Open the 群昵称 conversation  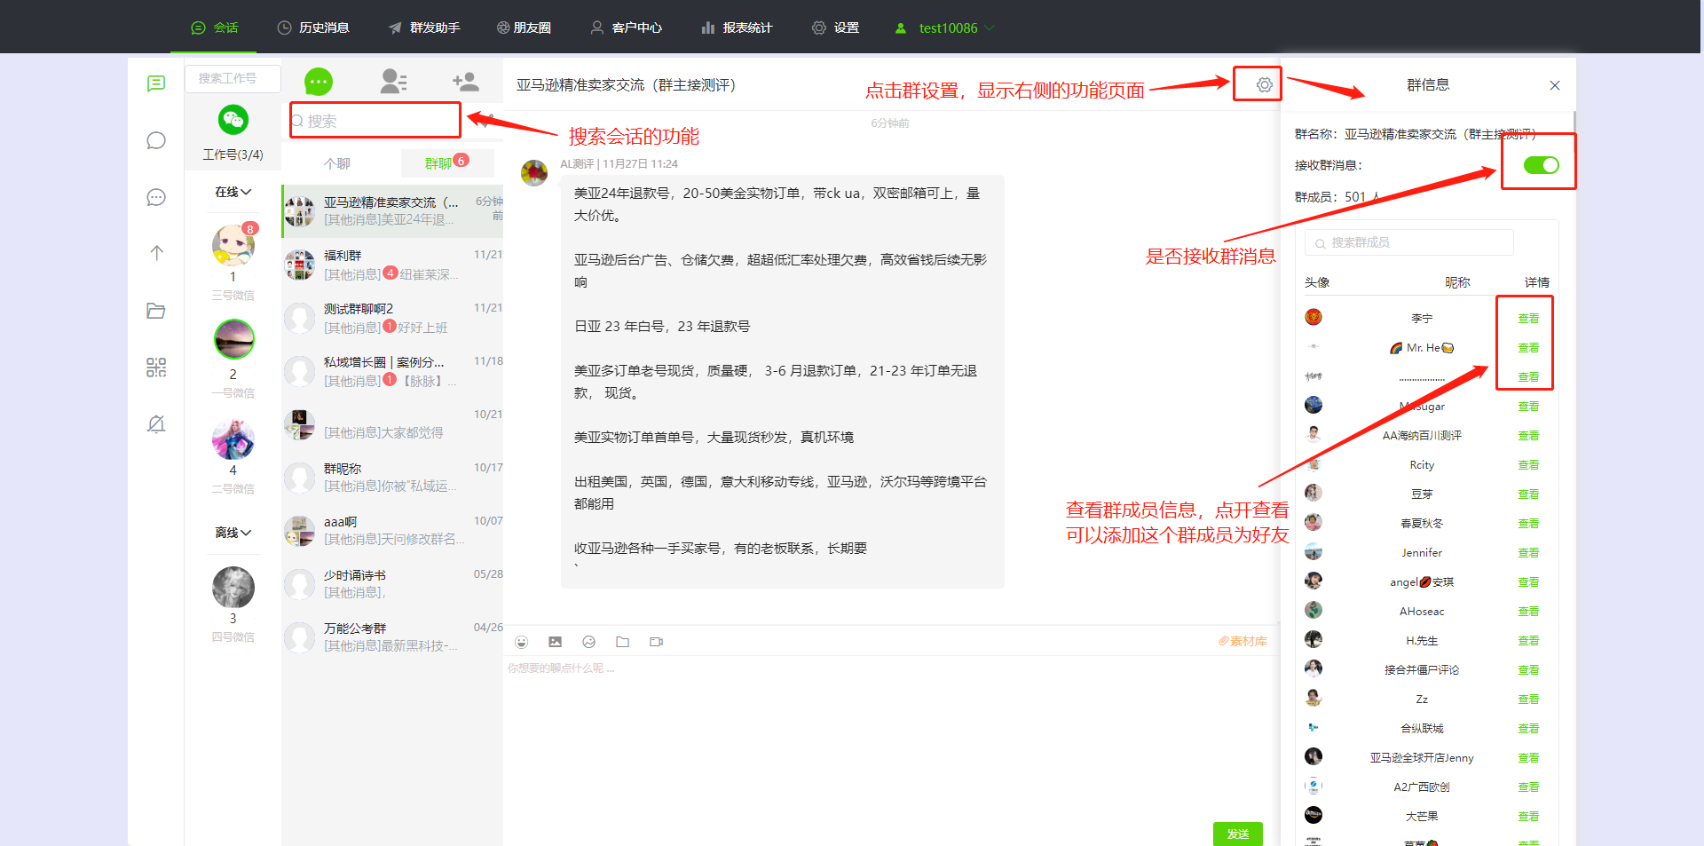coord(392,478)
